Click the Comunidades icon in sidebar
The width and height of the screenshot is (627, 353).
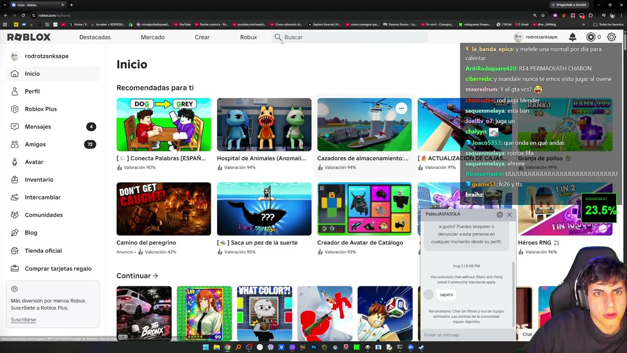pyautogui.click(x=15, y=215)
